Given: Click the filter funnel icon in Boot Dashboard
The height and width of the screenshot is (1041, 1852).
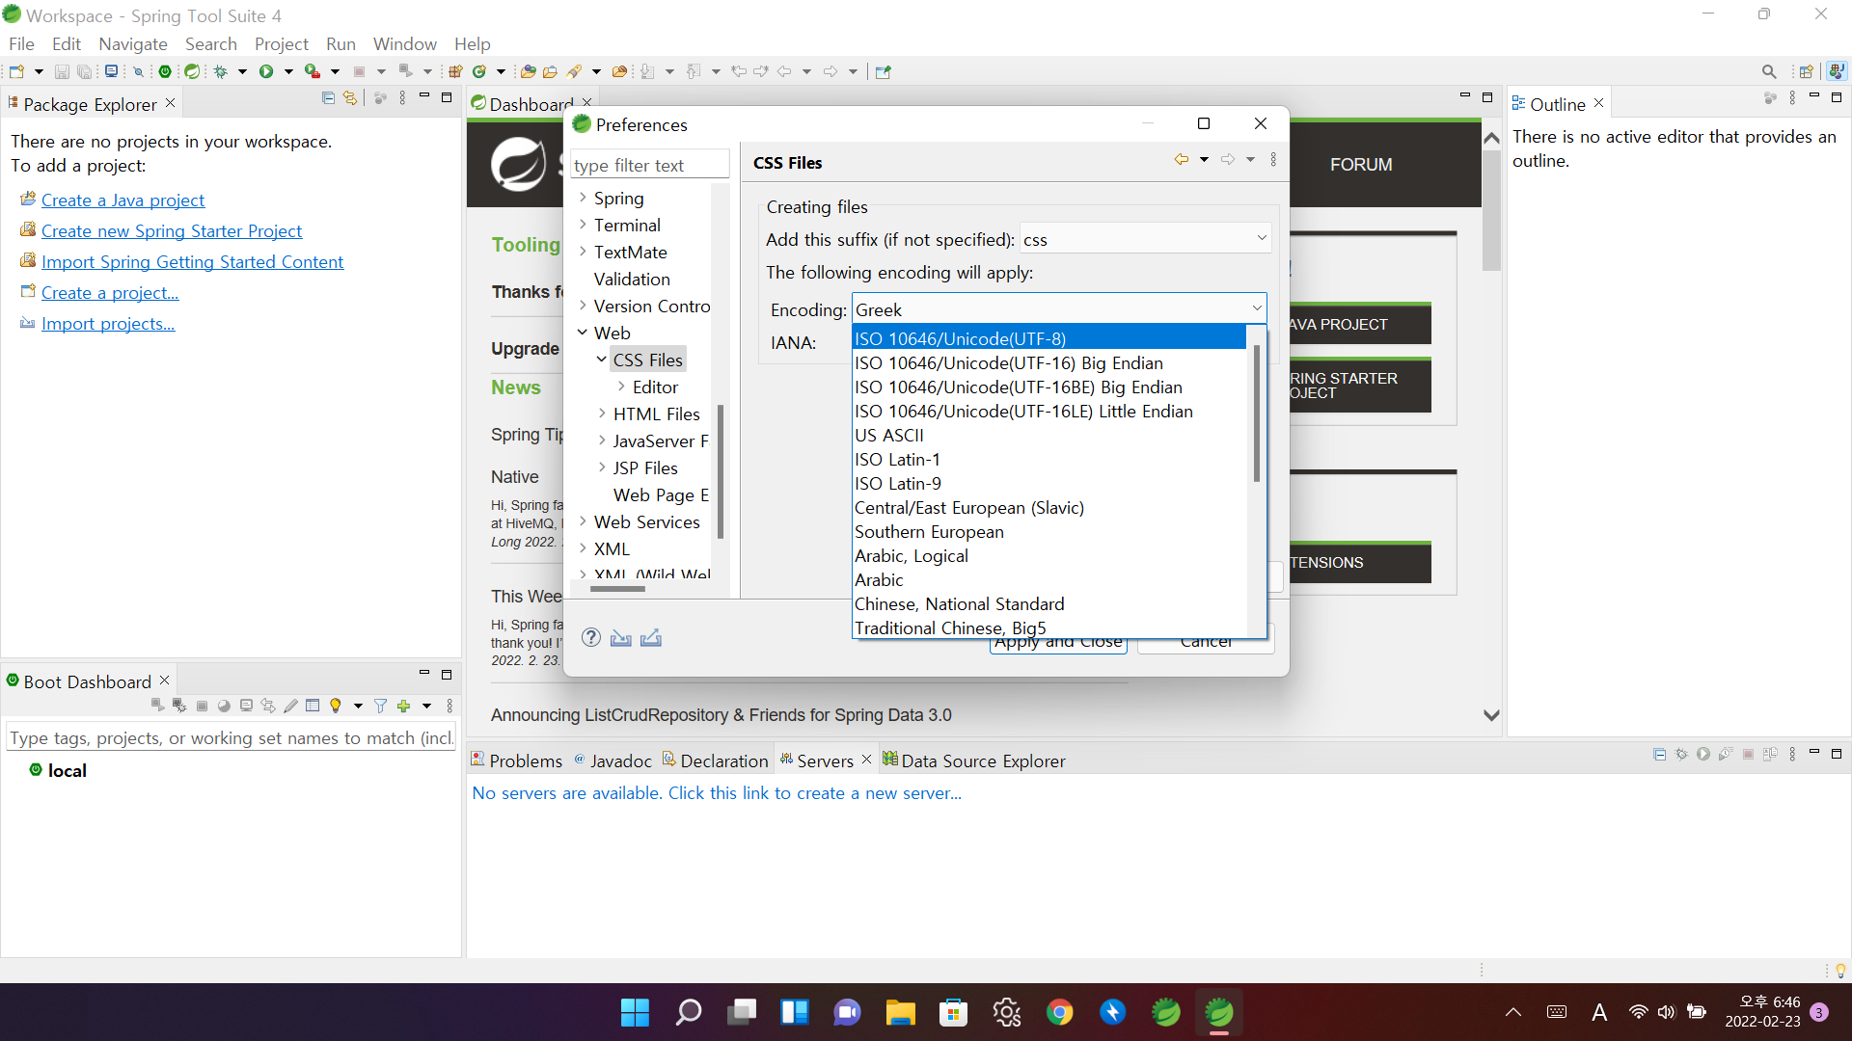Looking at the screenshot, I should tap(380, 706).
